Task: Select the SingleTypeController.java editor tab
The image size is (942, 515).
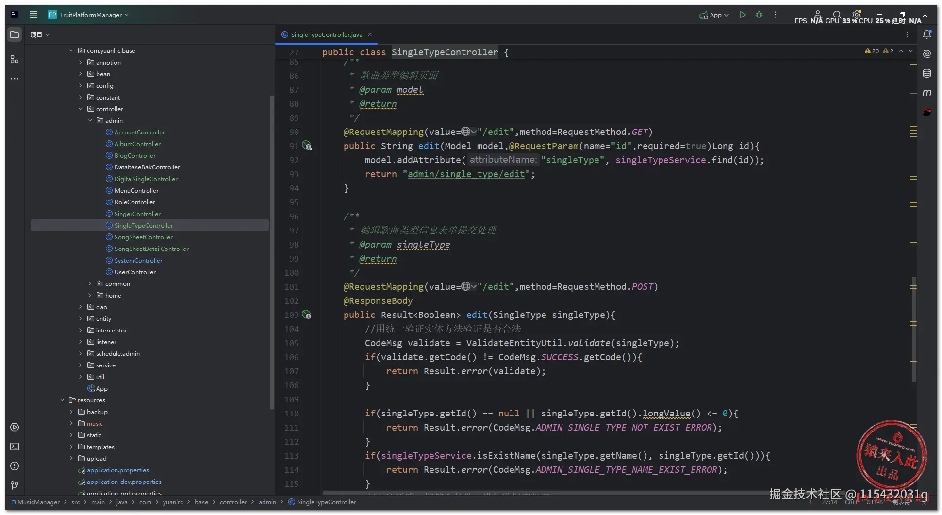Action: click(x=326, y=35)
